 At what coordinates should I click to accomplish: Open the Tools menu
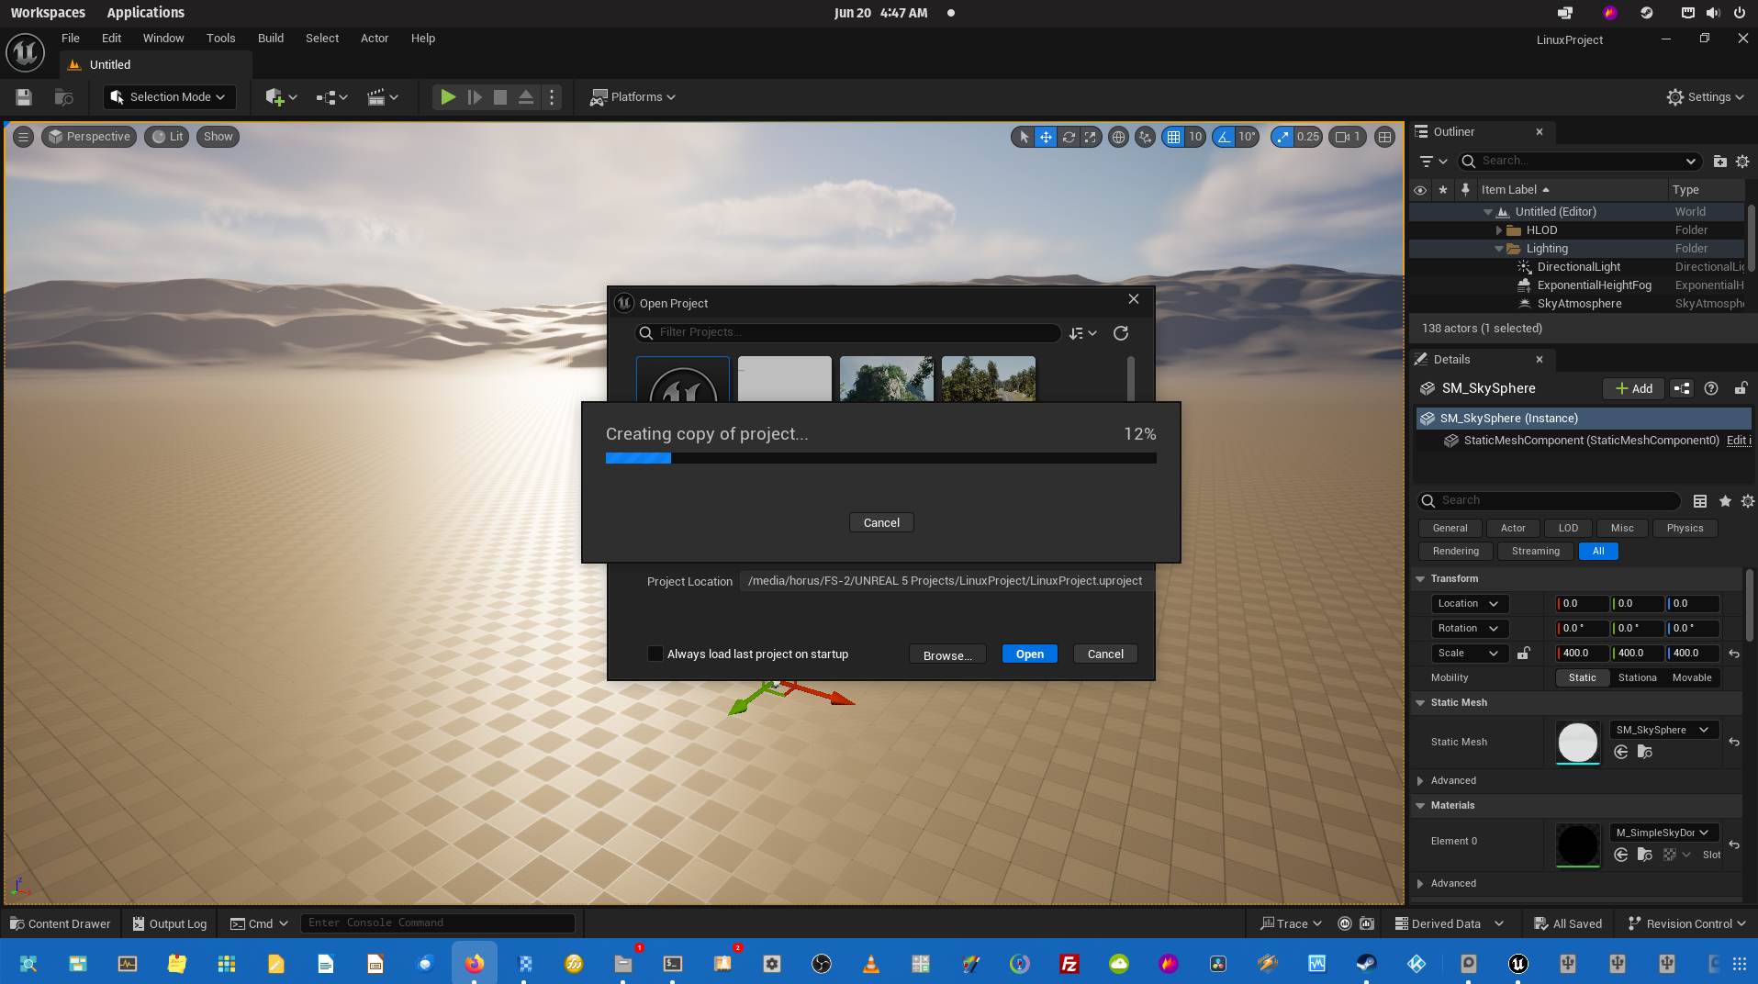click(x=220, y=39)
